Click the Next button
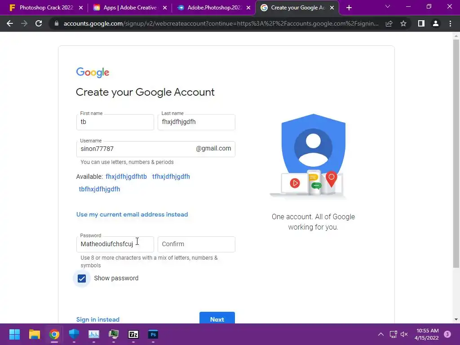Screen dimensions: 460x345 tap(217, 318)
